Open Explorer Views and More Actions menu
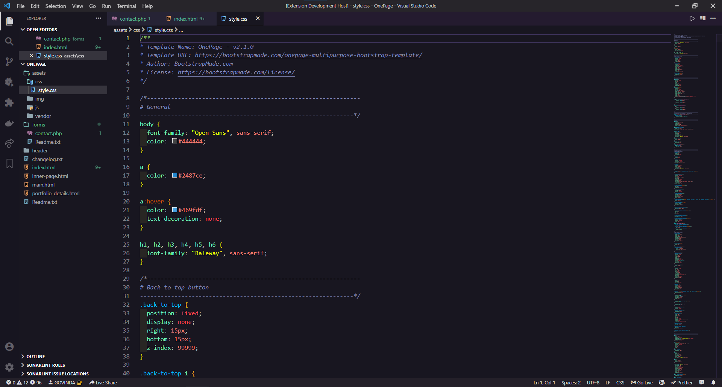Screen dimensions: 722x387 click(99, 18)
